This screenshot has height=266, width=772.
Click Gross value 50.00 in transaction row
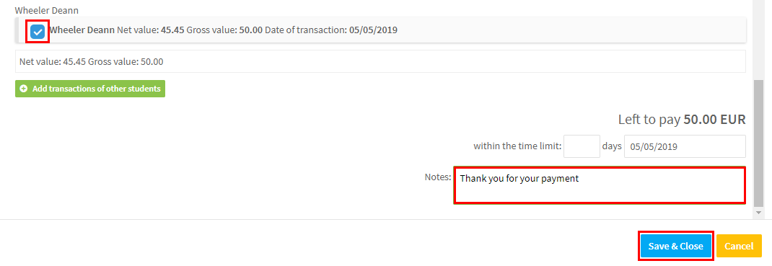[224, 30]
